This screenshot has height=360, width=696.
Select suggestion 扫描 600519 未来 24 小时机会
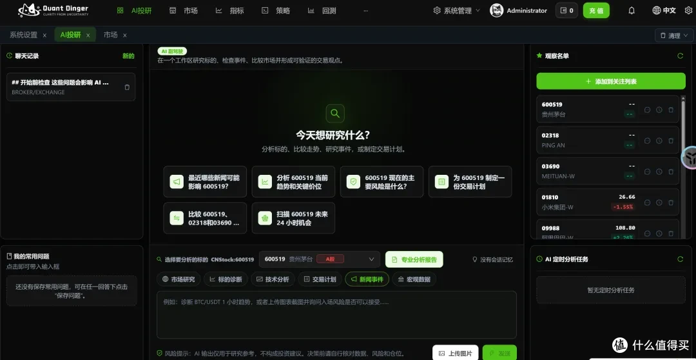(293, 218)
